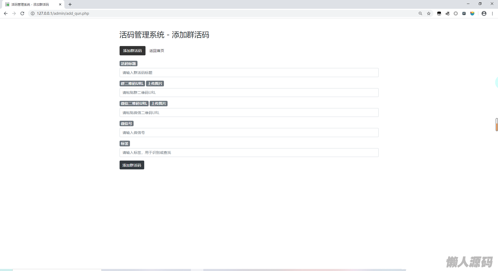Click the 活码标题 label
The image size is (498, 271).
128,64
